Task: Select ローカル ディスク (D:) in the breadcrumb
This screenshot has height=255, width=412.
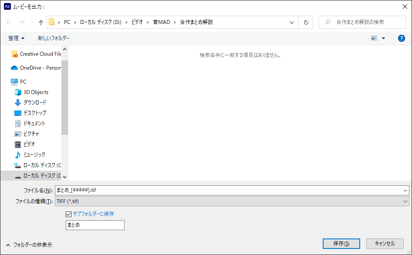Action: [x=101, y=22]
